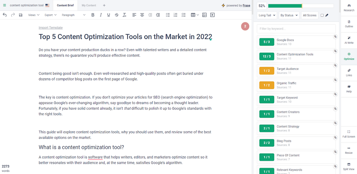Insert an image into the document
The width and height of the screenshot is (357, 174).
click(x=204, y=15)
